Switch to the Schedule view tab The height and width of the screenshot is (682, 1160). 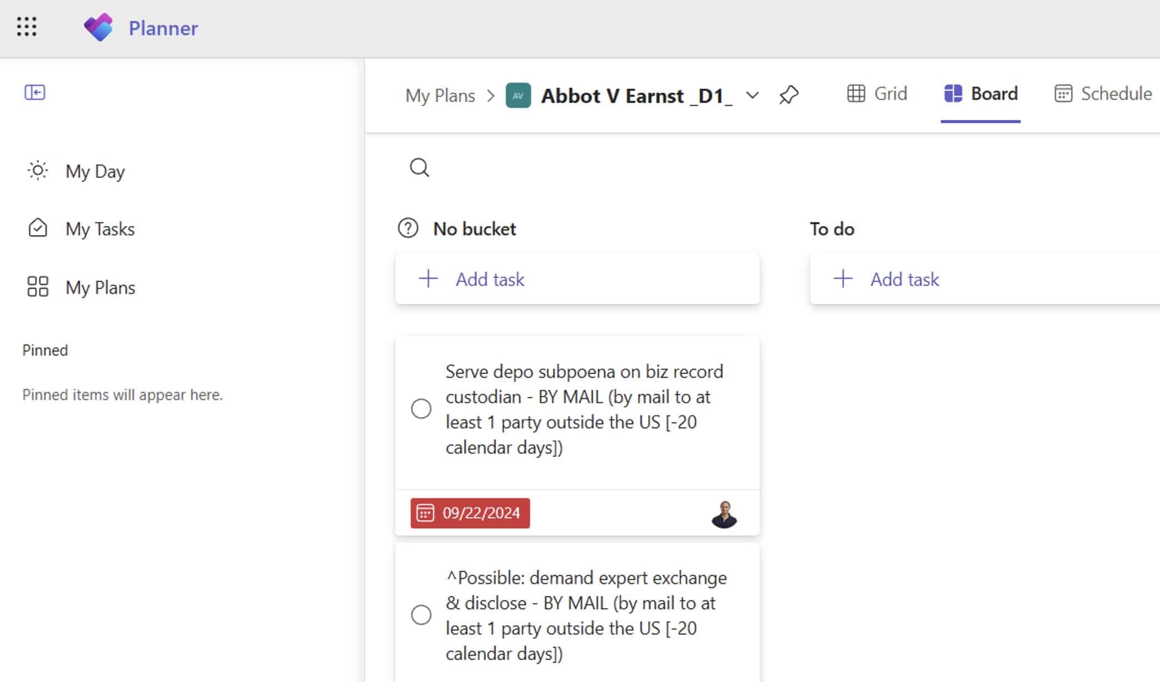click(1103, 94)
